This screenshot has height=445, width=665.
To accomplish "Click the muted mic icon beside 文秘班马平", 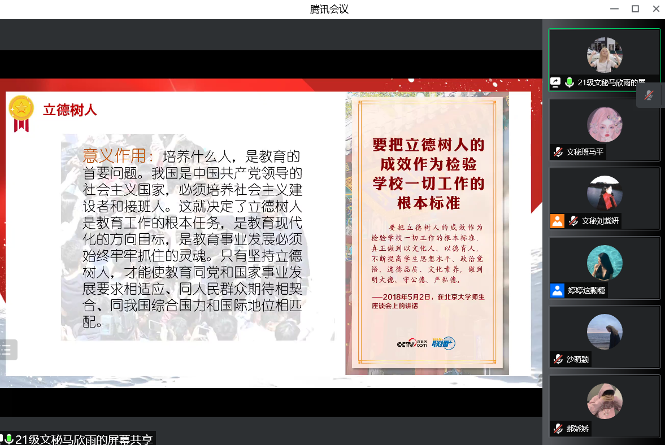I will coord(558,152).
